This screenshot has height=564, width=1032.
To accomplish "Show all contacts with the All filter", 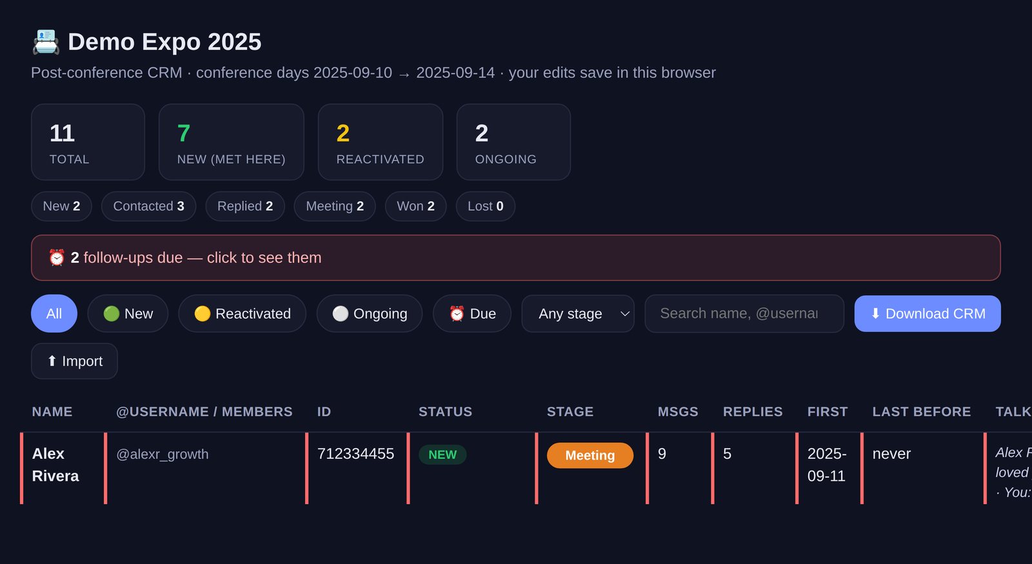I will coord(54,314).
